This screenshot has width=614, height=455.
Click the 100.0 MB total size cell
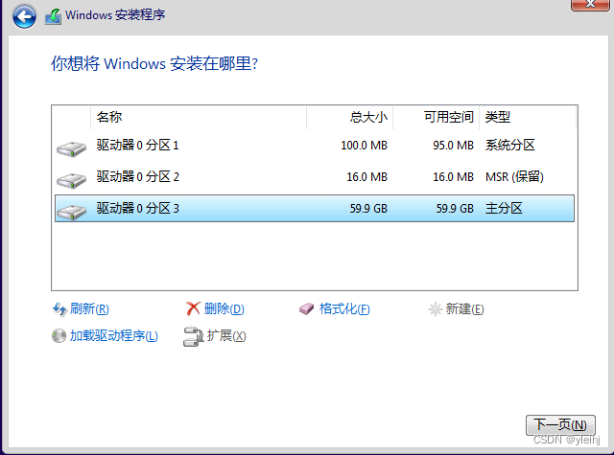pos(364,146)
